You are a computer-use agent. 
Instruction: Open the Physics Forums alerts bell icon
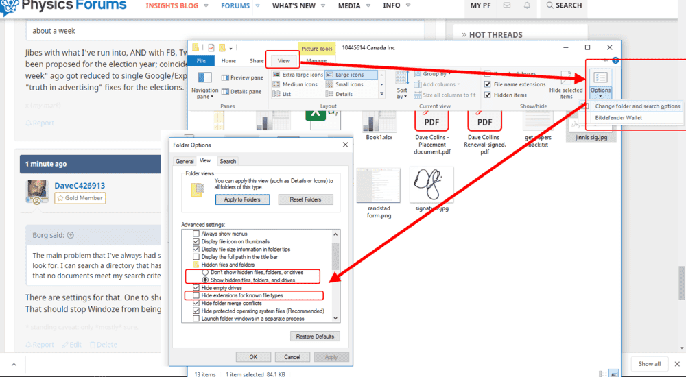[x=527, y=5]
